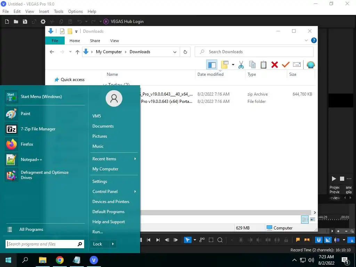
Task: Go up one folder level in Explorer
Action: [x=78, y=52]
